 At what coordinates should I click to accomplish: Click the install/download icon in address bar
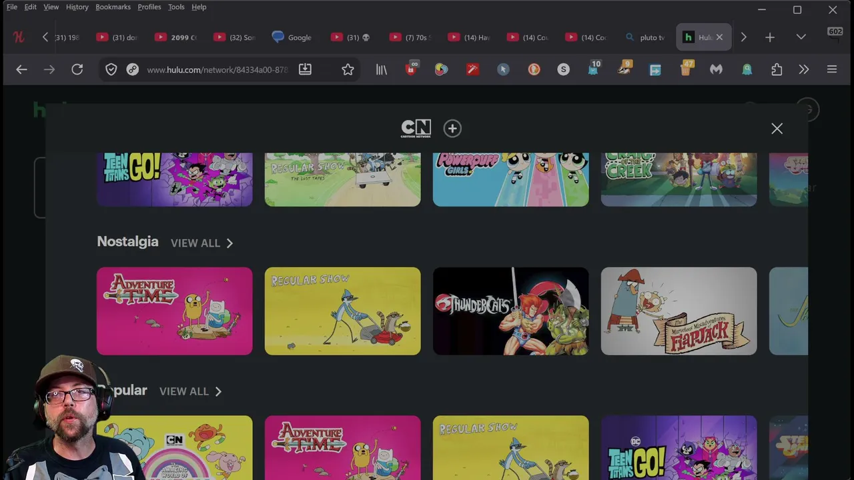pyautogui.click(x=305, y=69)
